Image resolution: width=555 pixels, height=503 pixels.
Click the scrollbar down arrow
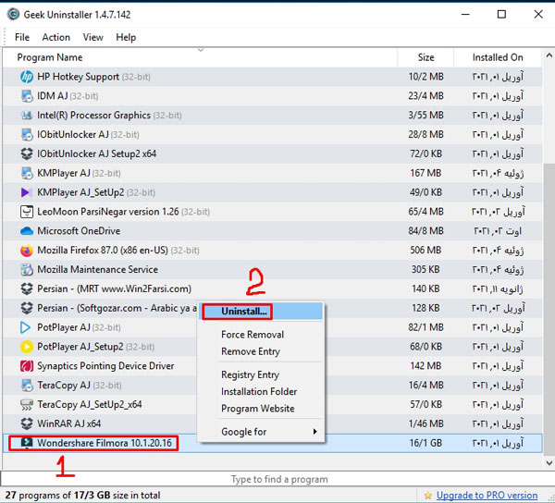pos(549,462)
